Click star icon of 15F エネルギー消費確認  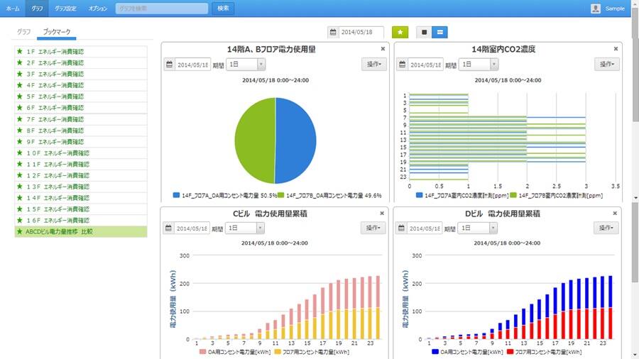pos(20,209)
